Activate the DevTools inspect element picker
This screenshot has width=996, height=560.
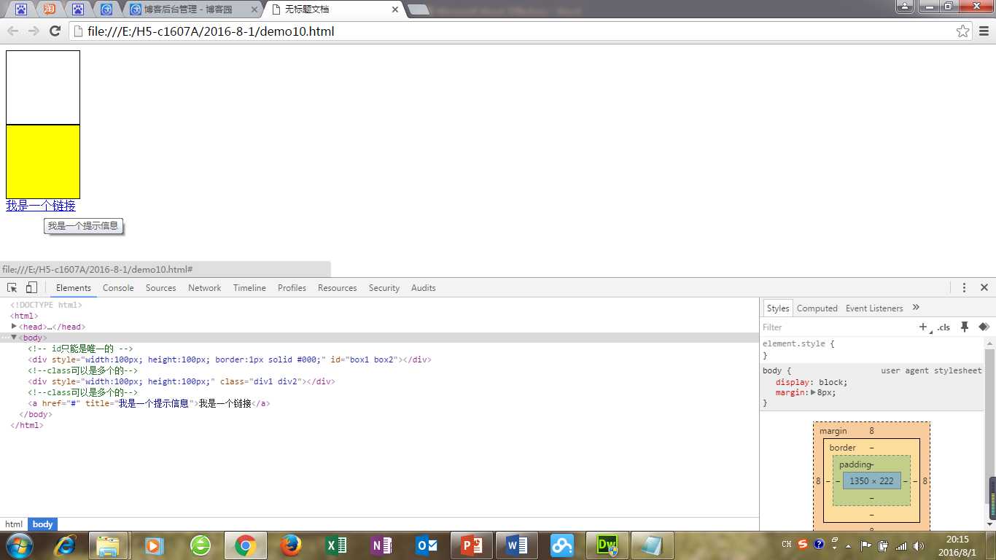(x=12, y=287)
